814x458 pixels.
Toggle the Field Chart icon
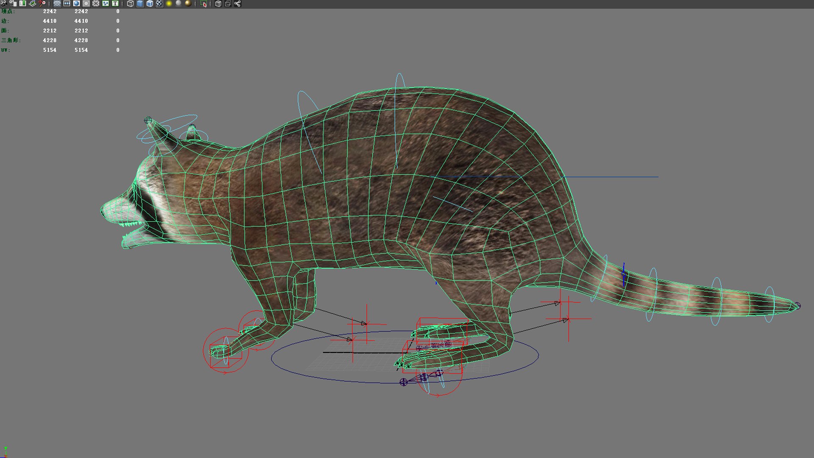click(96, 3)
